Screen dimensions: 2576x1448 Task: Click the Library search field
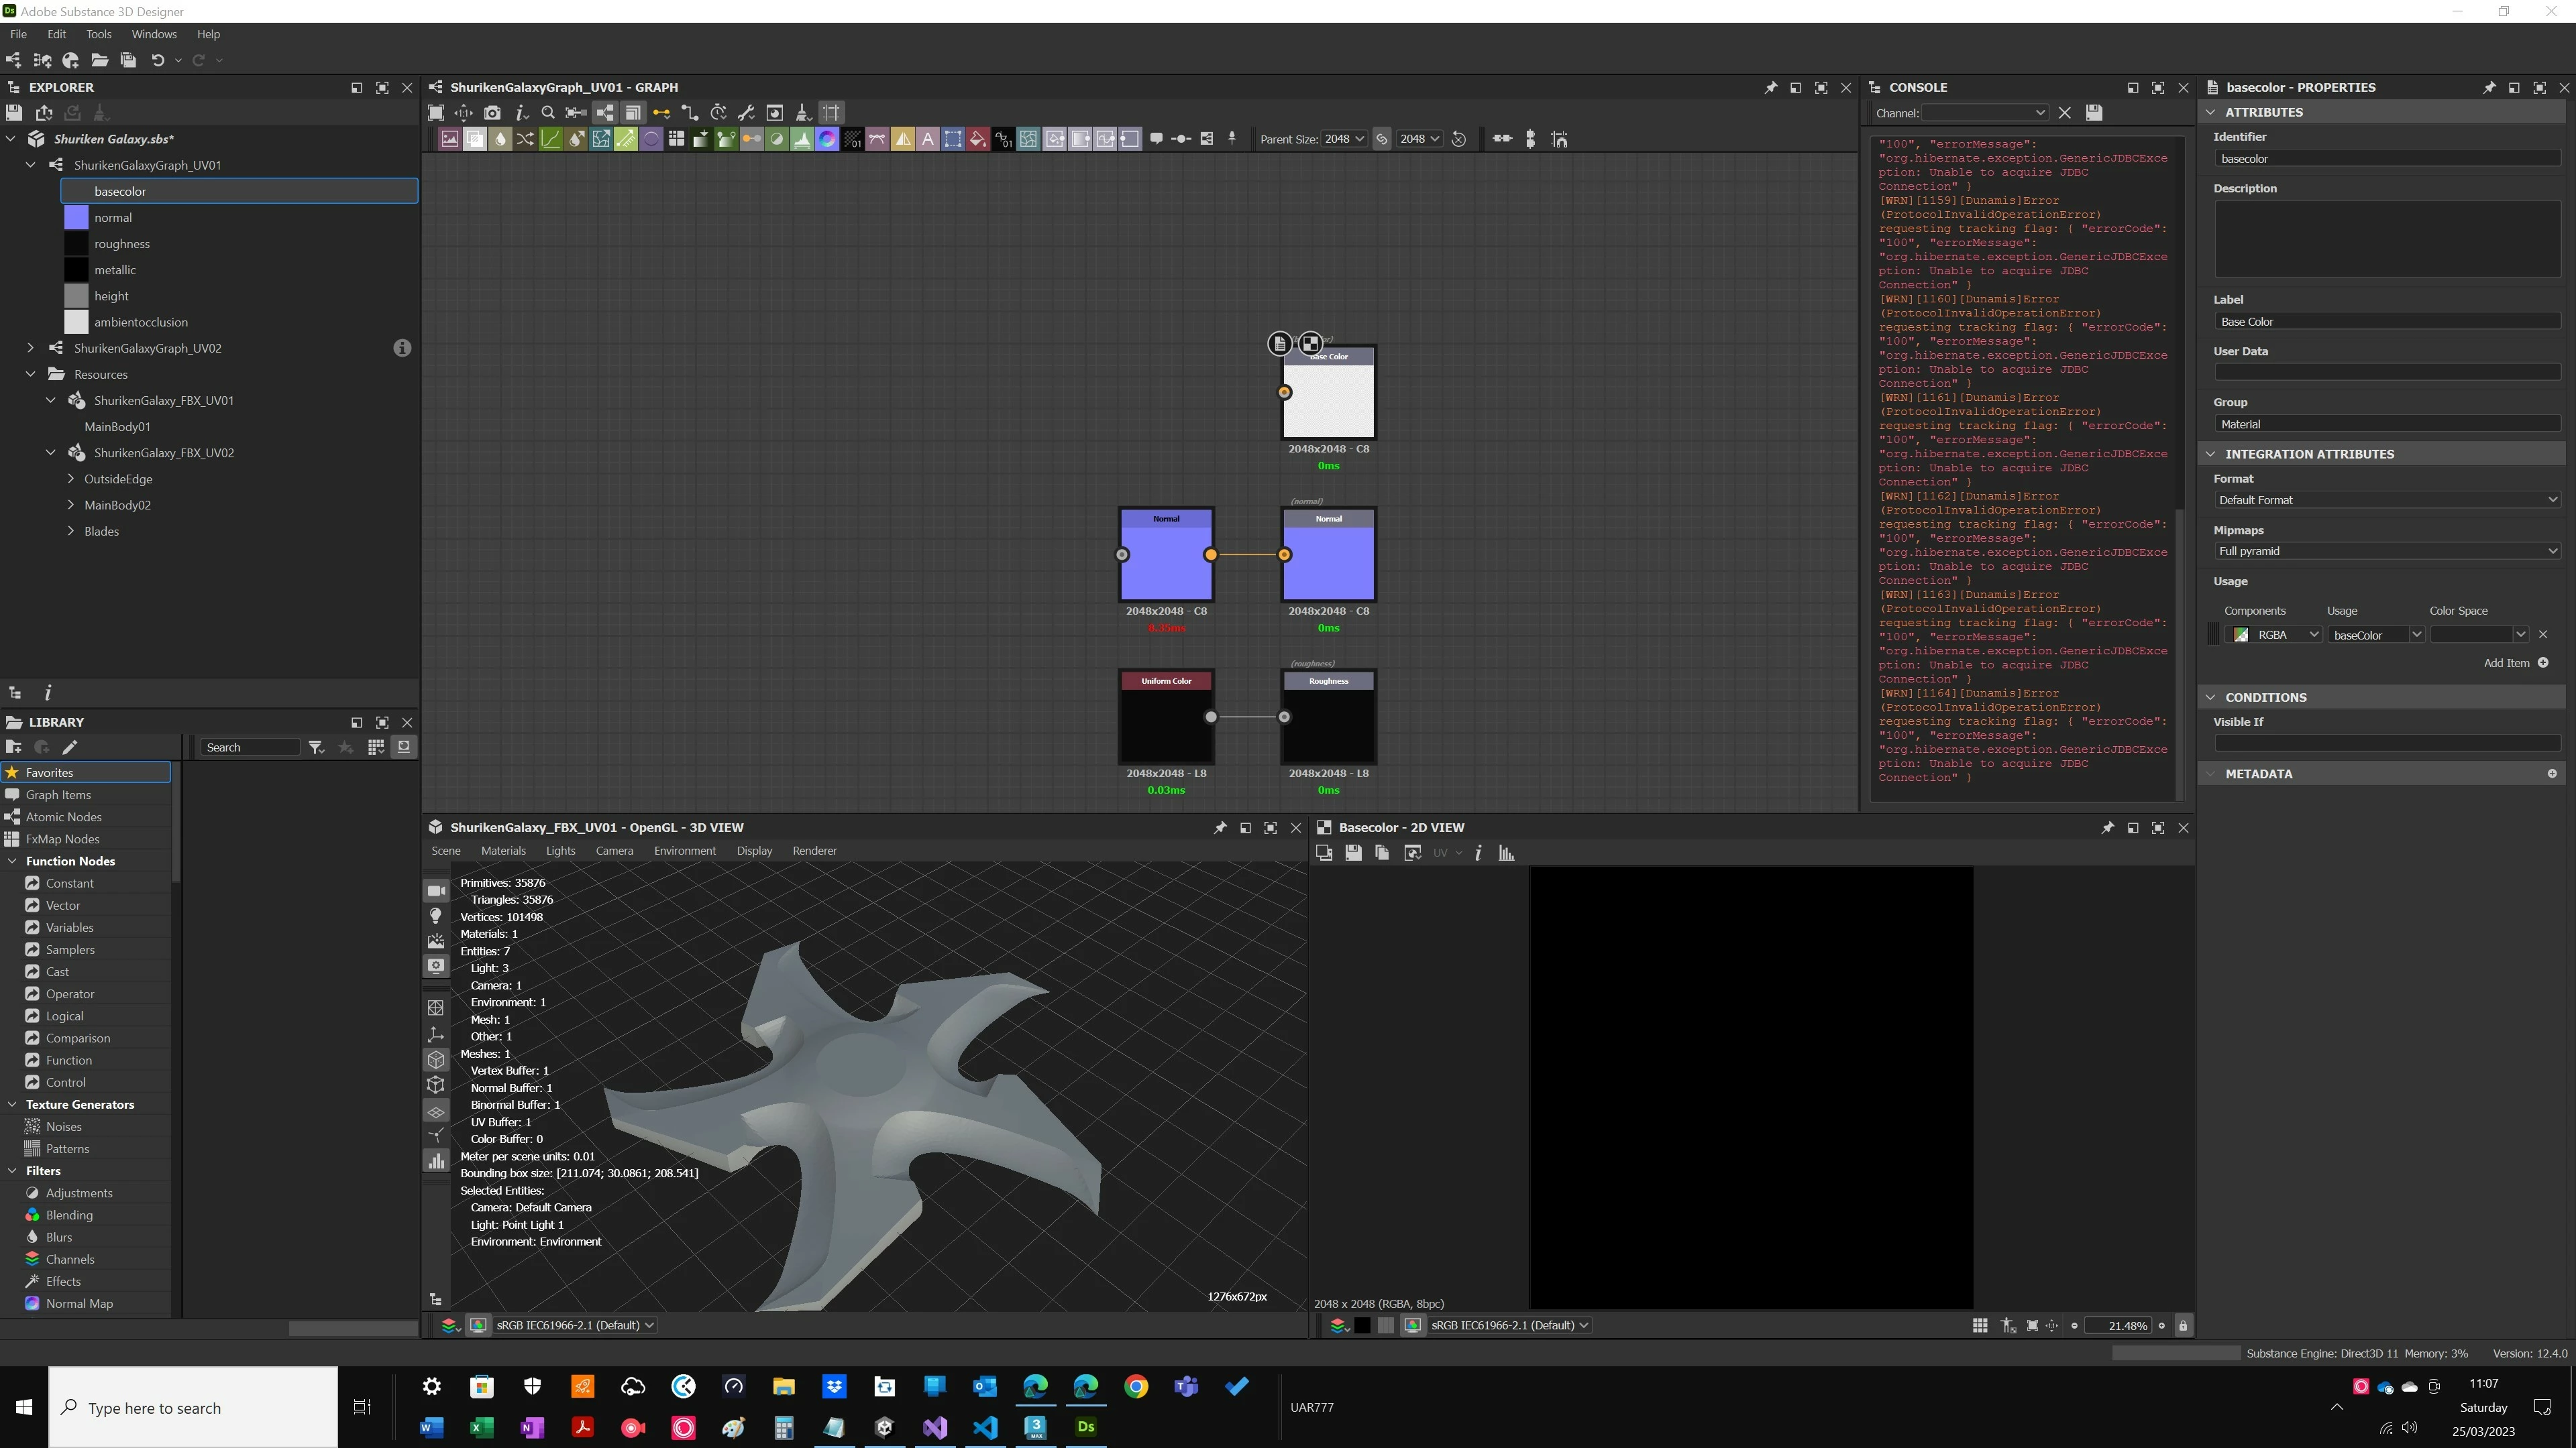click(x=250, y=747)
